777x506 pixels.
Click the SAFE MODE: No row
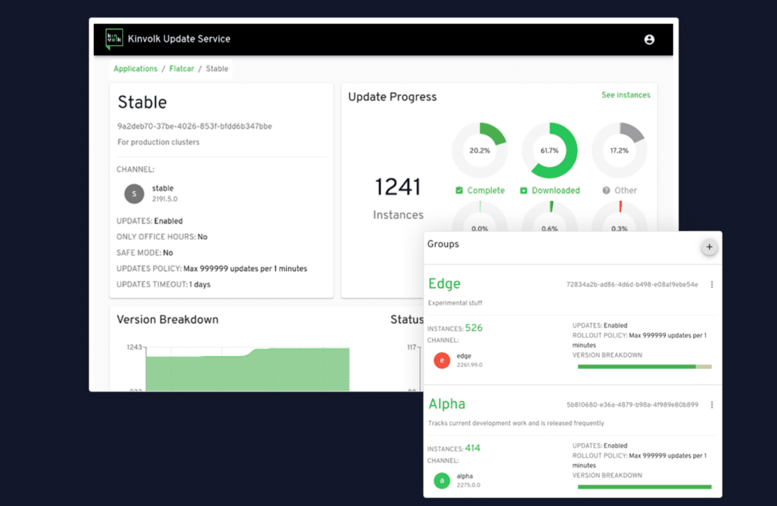coord(144,253)
